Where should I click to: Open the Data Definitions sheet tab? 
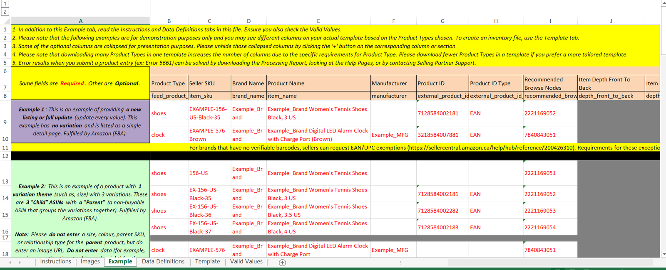pos(163,262)
